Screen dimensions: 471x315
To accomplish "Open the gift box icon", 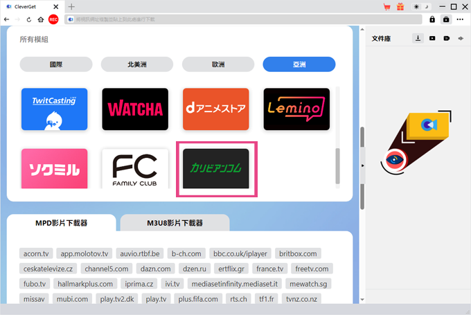I will click(400, 7).
